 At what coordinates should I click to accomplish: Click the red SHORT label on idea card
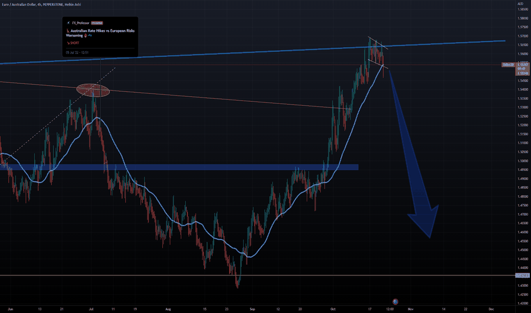73,43
